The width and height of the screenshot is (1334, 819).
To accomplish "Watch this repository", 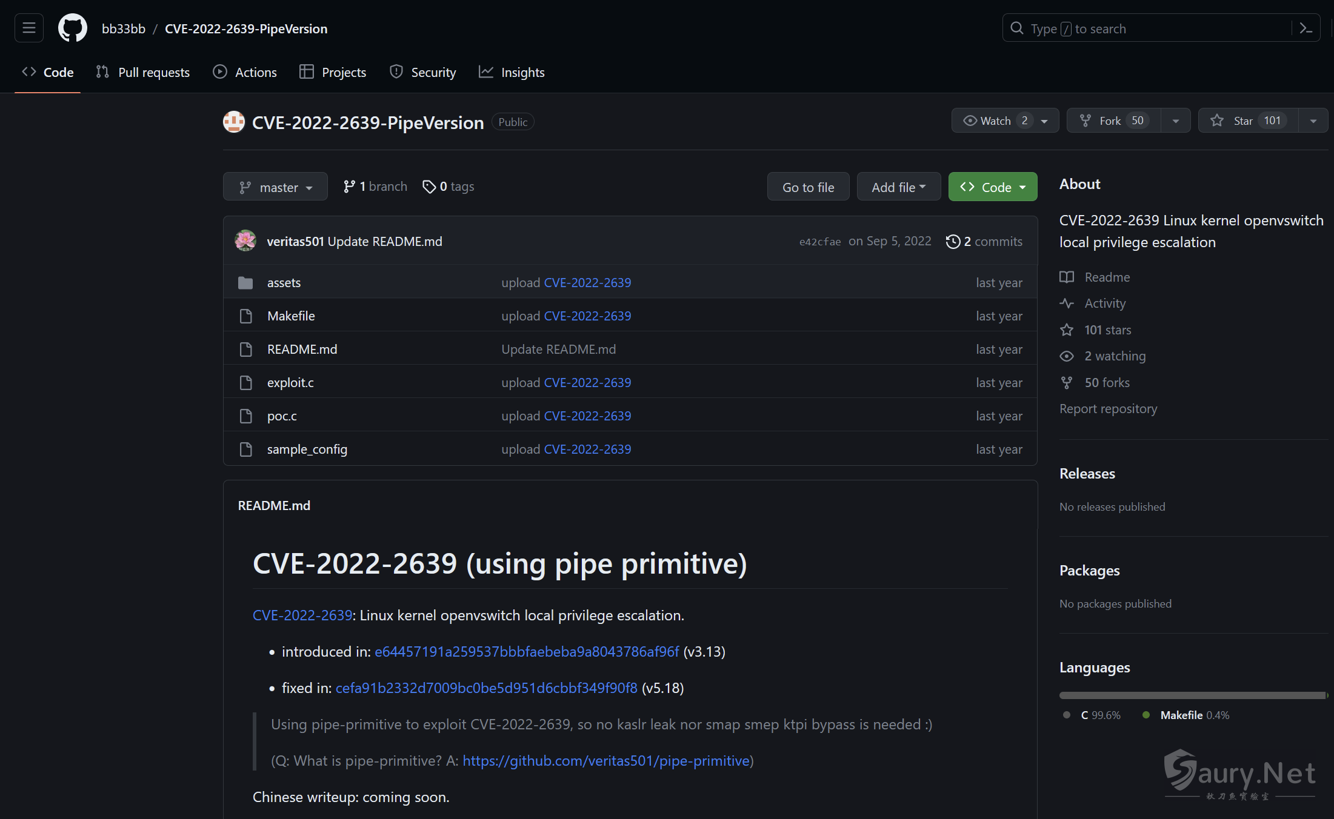I will [994, 120].
